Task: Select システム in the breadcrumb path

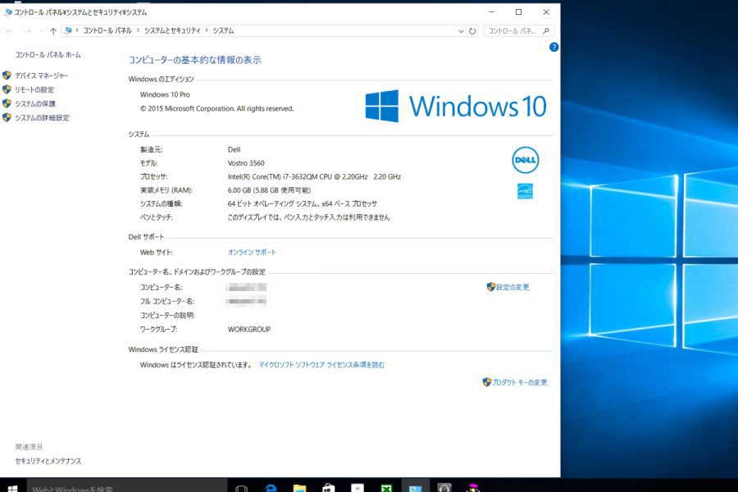Action: point(223,30)
